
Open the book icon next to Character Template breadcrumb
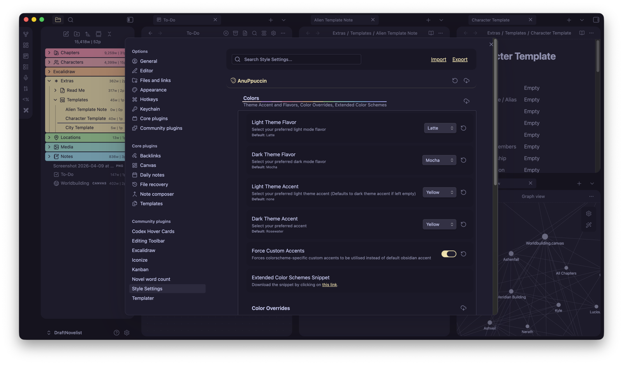(581, 33)
